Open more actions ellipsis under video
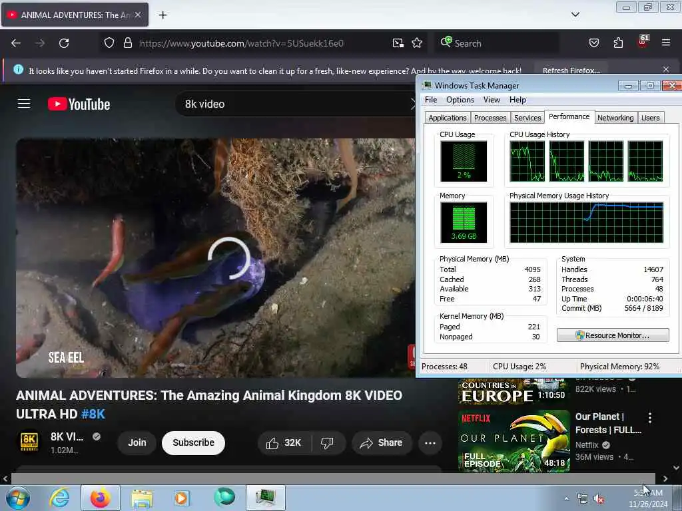Screen dimensions: 682x511 tap(430, 442)
